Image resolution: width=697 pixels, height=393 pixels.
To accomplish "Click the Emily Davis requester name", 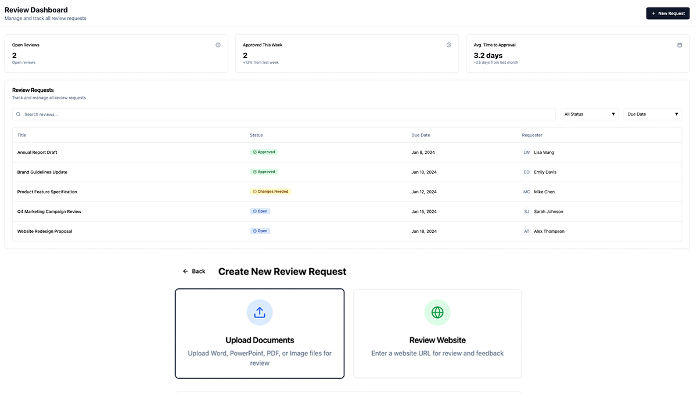I will click(545, 172).
